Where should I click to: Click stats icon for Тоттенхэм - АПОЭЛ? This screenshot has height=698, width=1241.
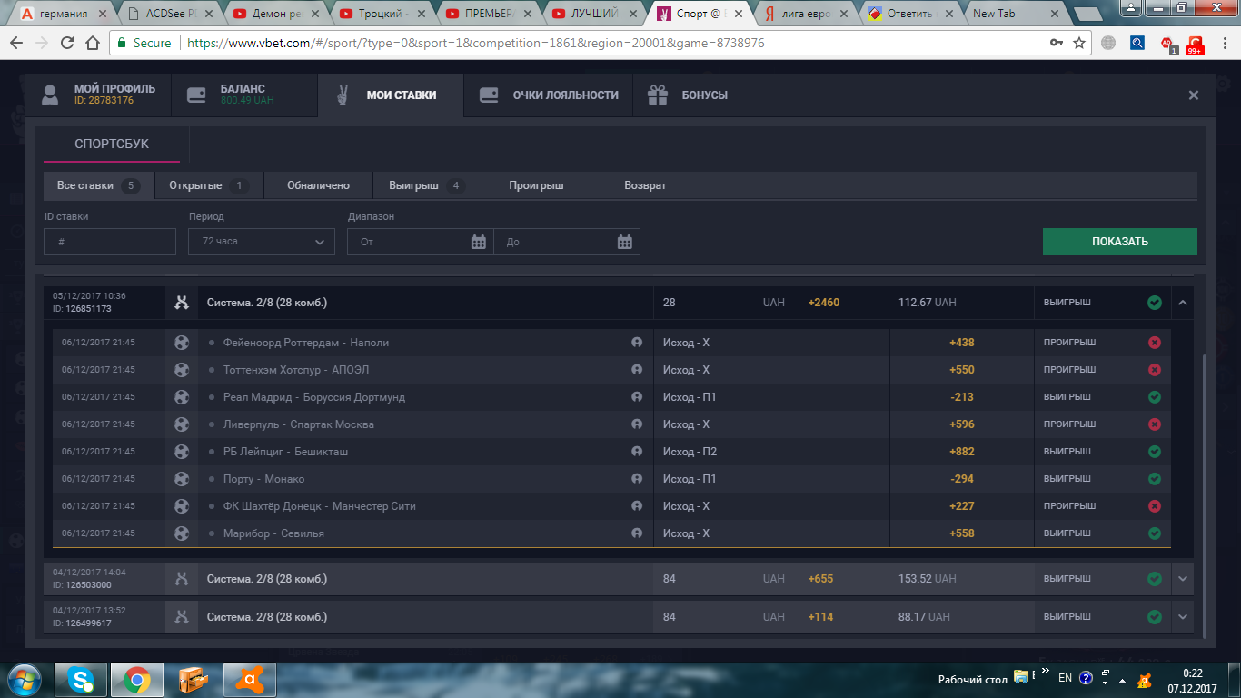tap(637, 370)
